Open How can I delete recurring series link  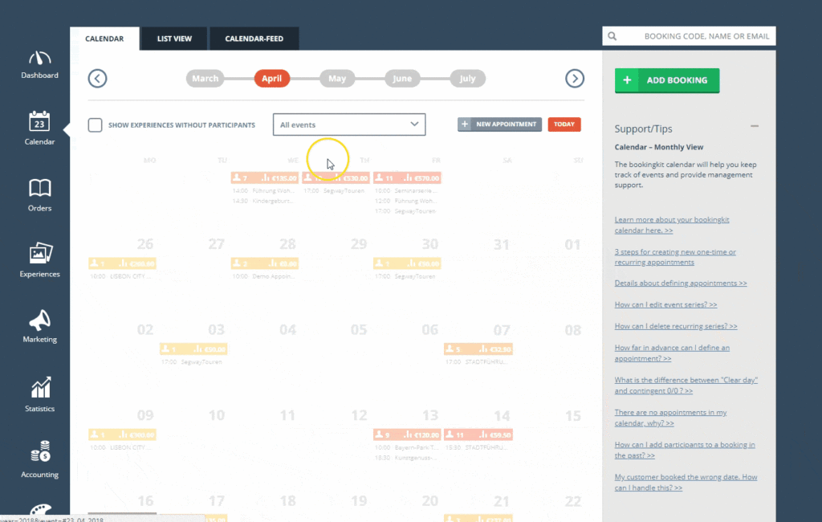point(676,326)
